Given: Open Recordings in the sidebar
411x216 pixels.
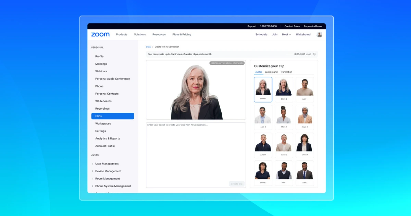Looking at the screenshot, I should point(102,109).
